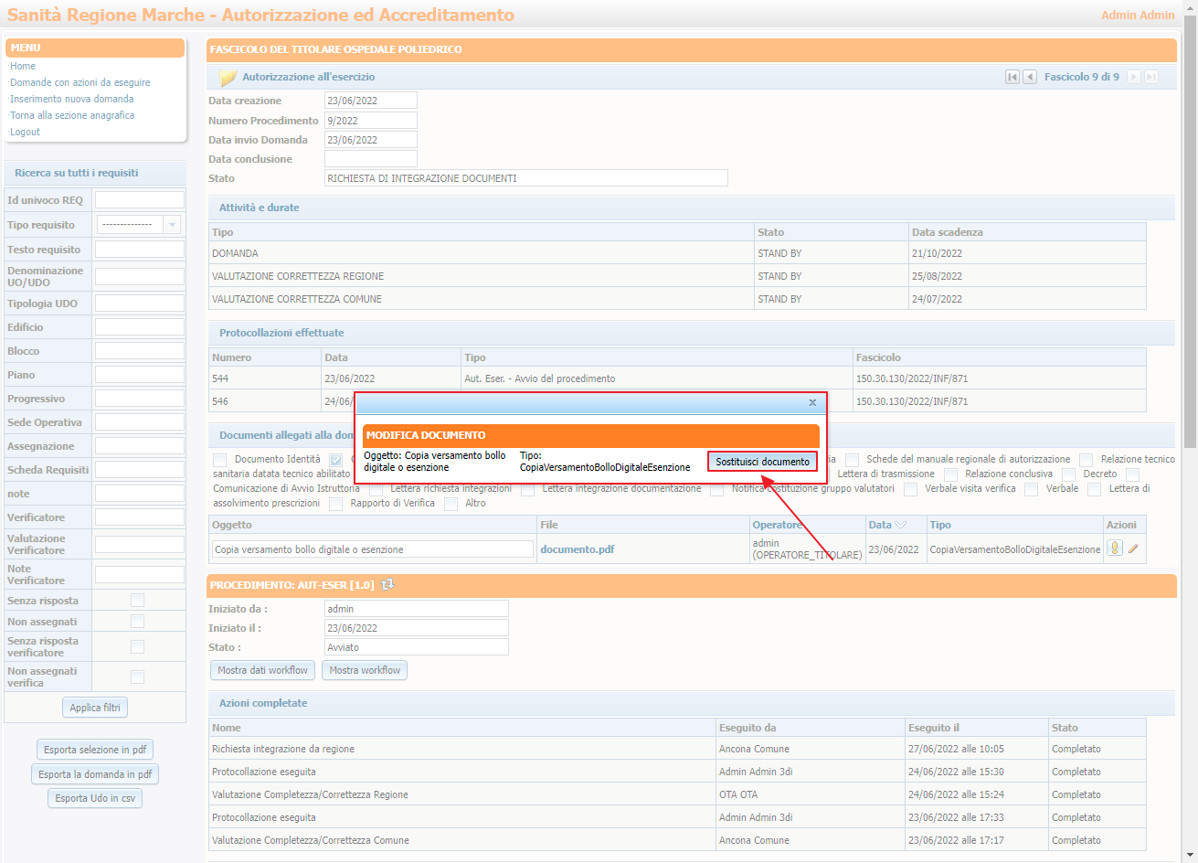Tick the Documento Identità checkbox
1198x863 pixels.
(x=220, y=460)
